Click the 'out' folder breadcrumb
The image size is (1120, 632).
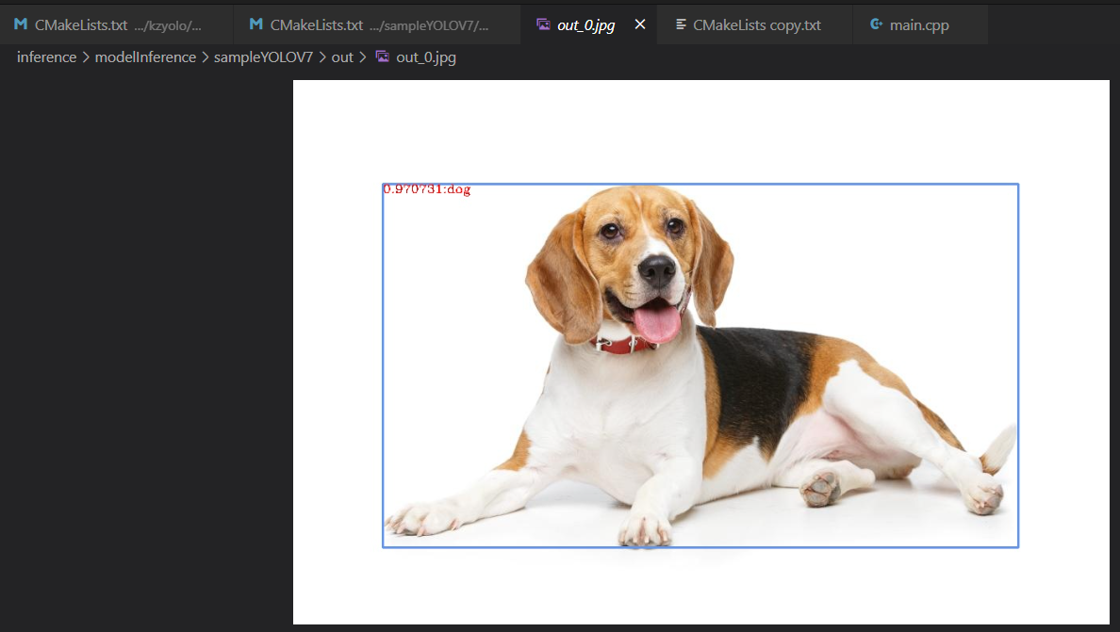click(x=342, y=57)
